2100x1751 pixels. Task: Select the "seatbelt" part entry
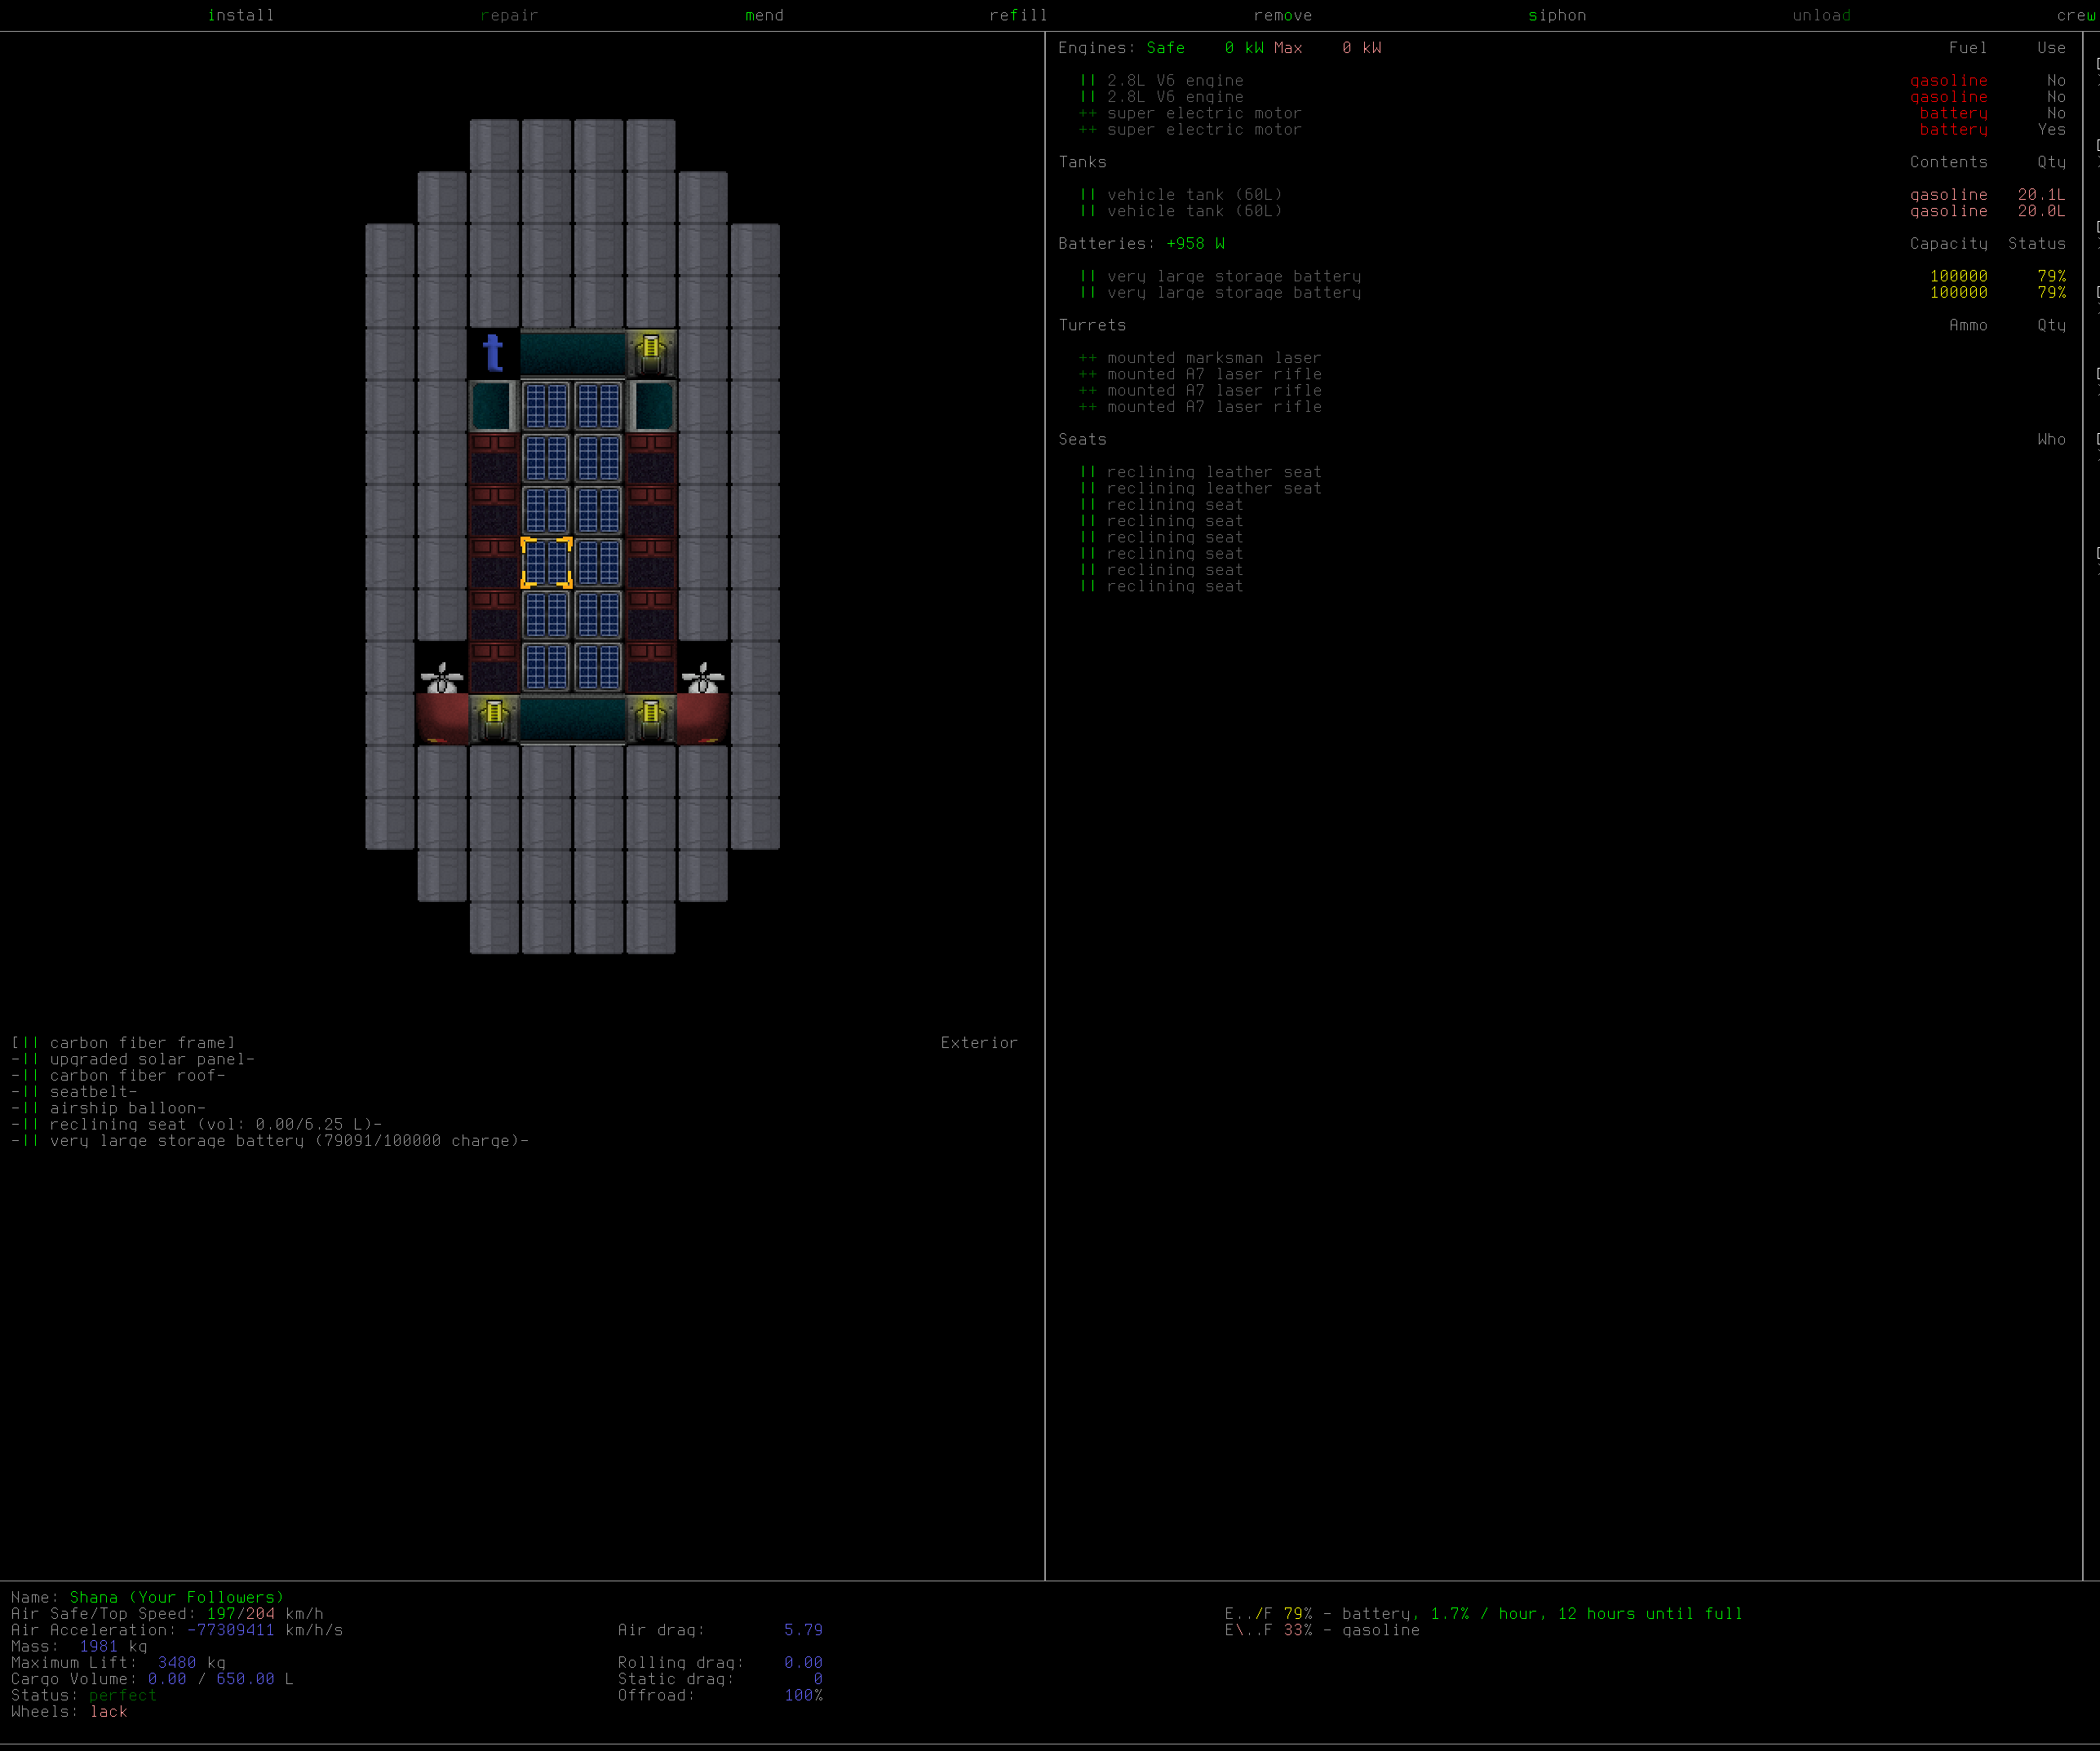(74, 1092)
